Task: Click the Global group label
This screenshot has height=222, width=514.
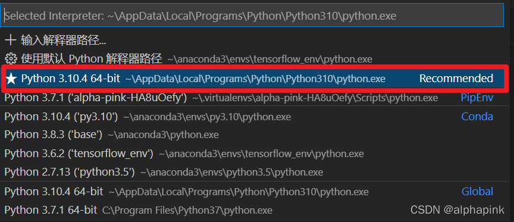Action: tap(477, 192)
